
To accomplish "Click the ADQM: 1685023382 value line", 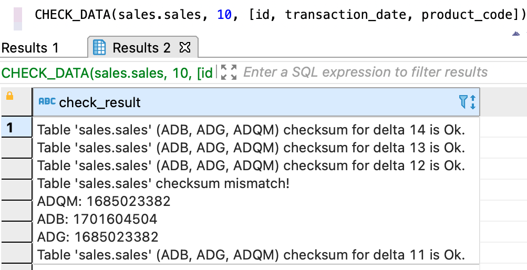I will [104, 201].
